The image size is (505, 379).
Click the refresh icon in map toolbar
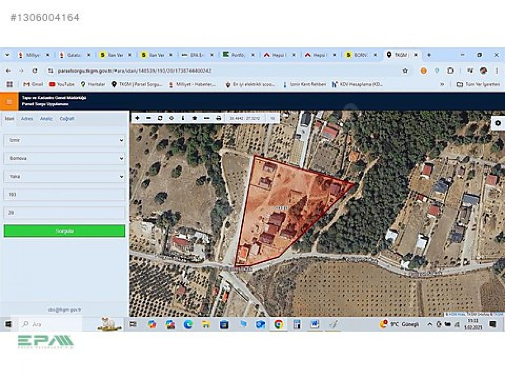point(160,118)
